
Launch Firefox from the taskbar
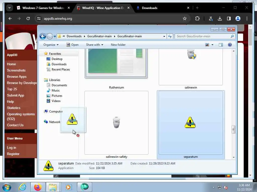(x=38, y=187)
